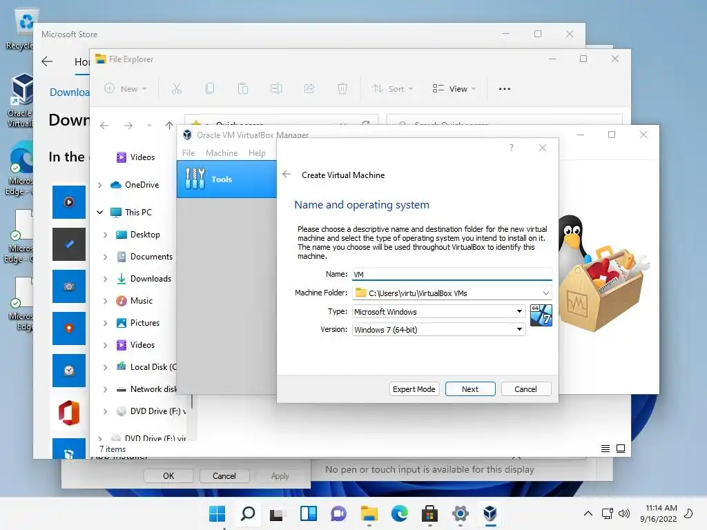Click Expert Mode button
The height and width of the screenshot is (530, 707).
point(414,389)
